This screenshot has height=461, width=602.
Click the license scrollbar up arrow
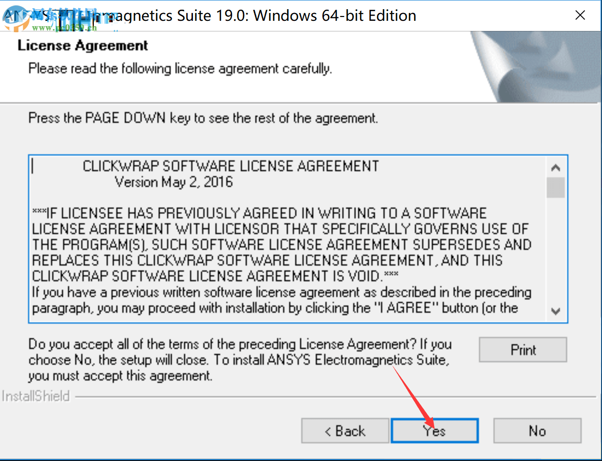pos(556,168)
